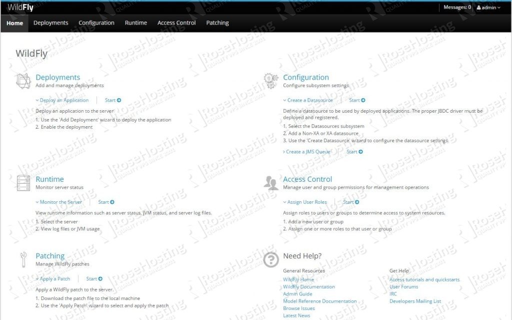Open the User Forums link

click(403, 287)
